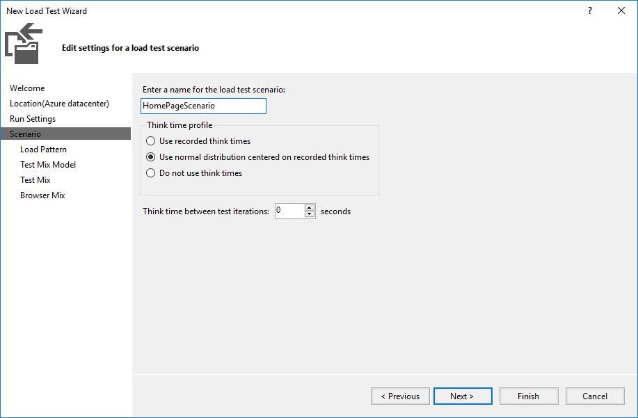Screen dimensions: 638x418
Task: Close the New Load Test Wizard
Action: (621, 10)
